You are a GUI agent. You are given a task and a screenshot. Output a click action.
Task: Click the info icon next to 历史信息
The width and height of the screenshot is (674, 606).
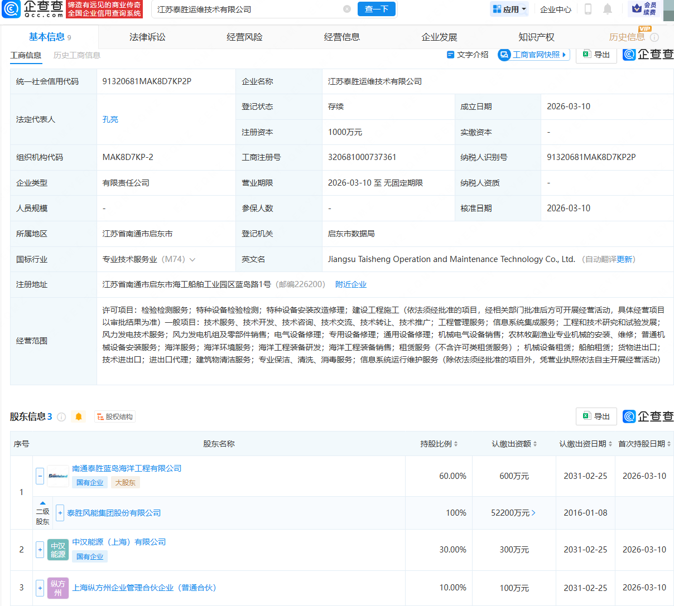pos(656,37)
